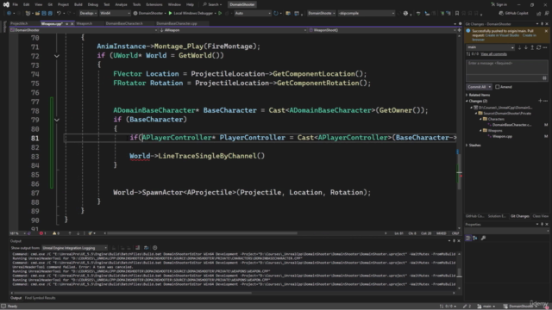Click the Pull arrow in Git Changes
The height and width of the screenshot is (310, 552).
click(x=526, y=47)
